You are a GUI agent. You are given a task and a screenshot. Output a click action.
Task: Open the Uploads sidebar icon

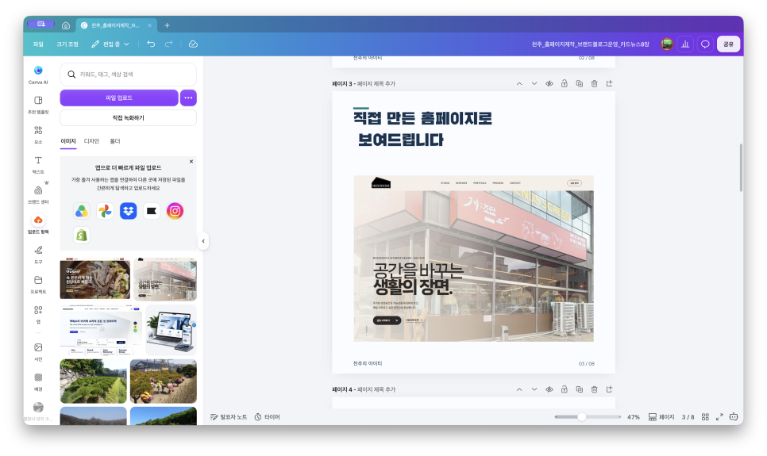[x=38, y=220]
